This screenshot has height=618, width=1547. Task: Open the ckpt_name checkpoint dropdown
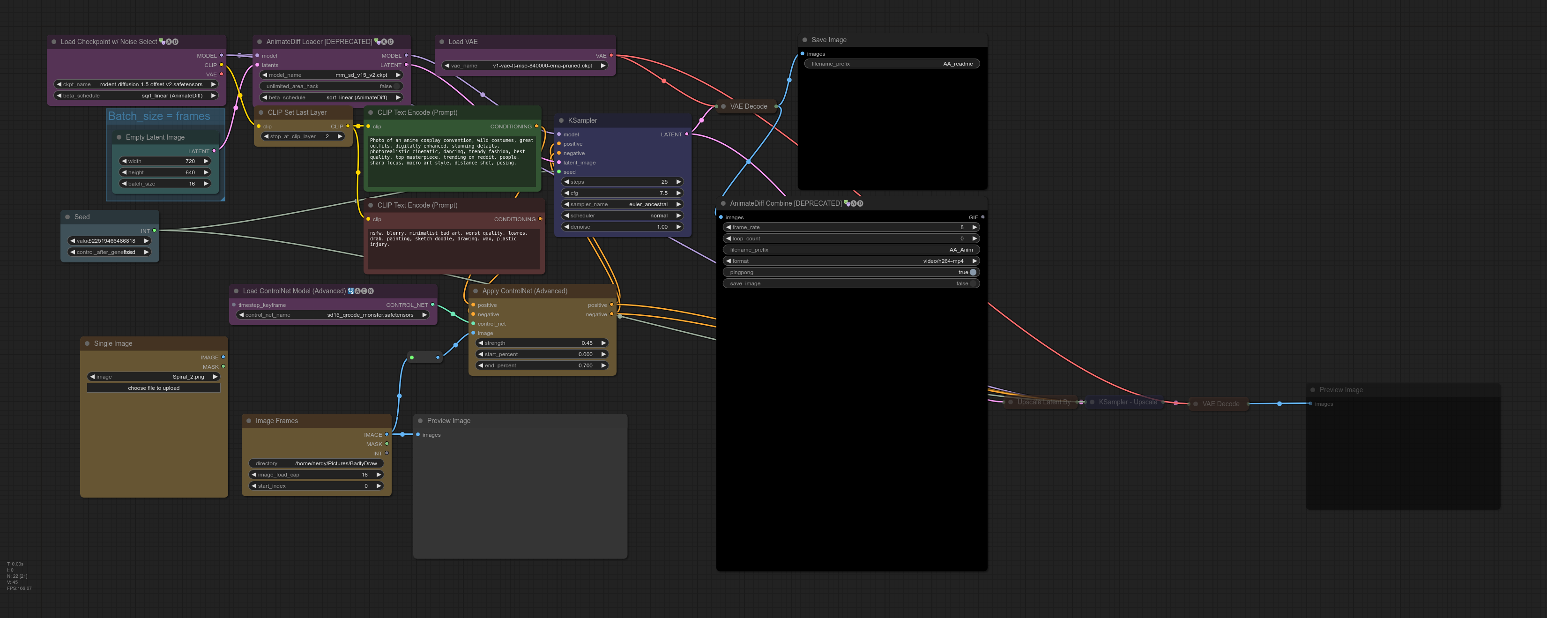click(136, 85)
